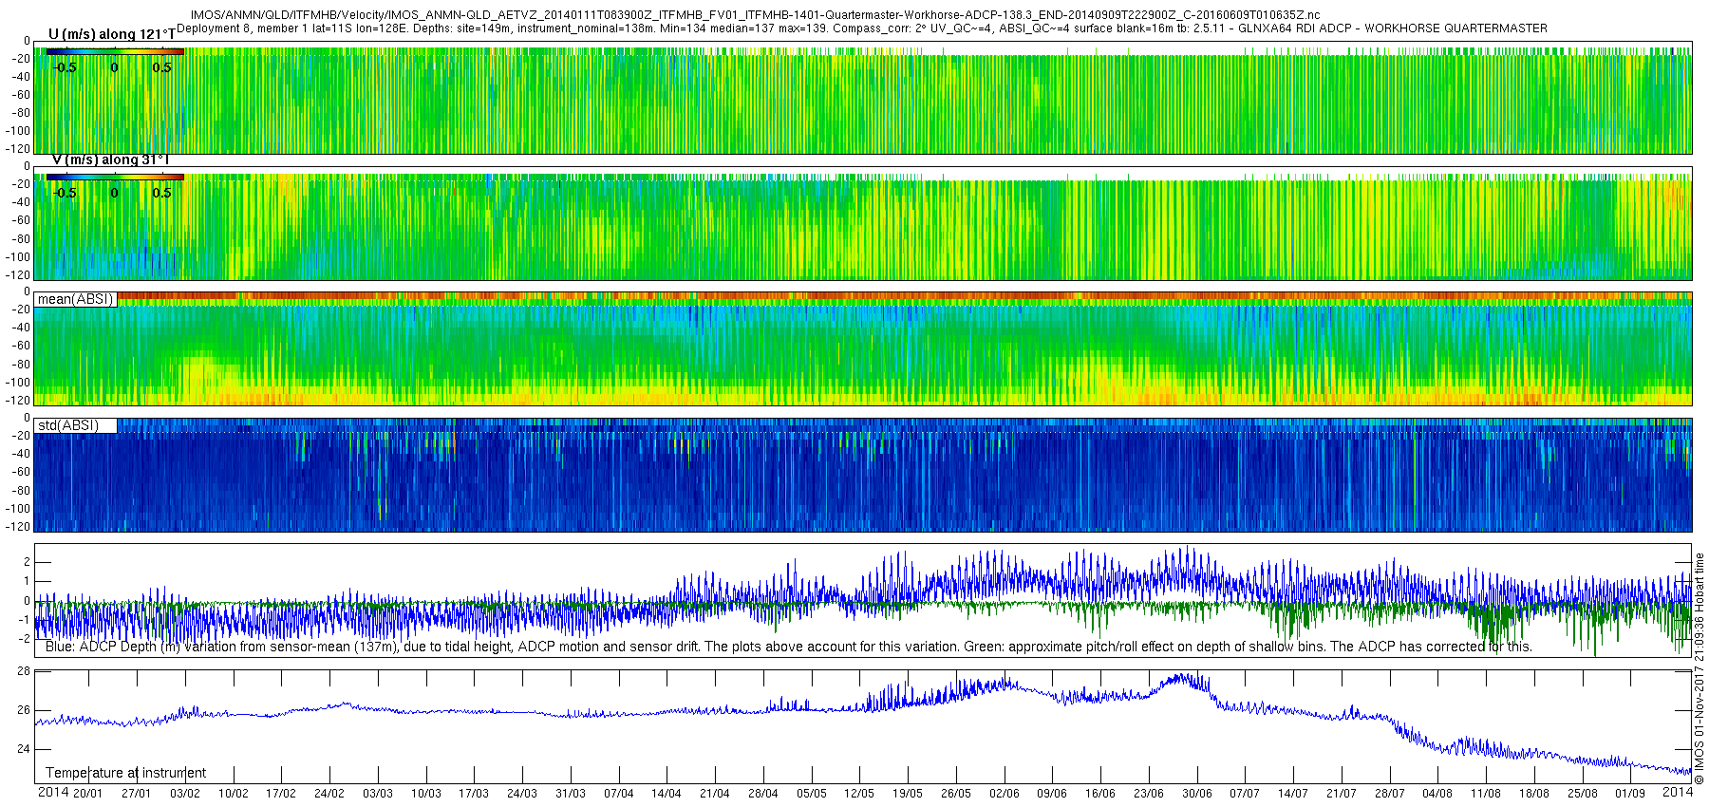Click the 24 tick on temperature axis
The image size is (1709, 807).
(24, 749)
